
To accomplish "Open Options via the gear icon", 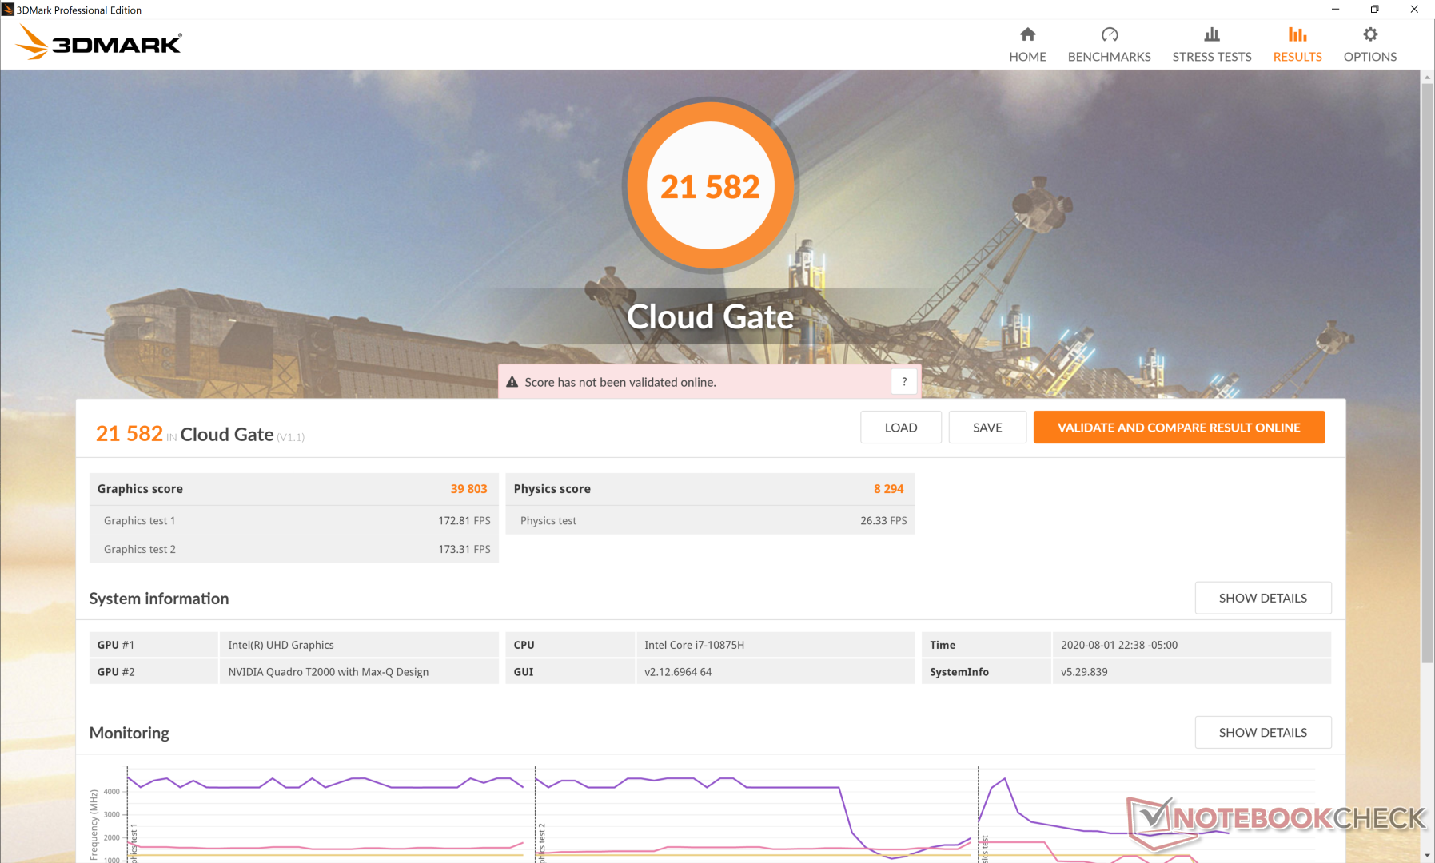I will coord(1370,34).
